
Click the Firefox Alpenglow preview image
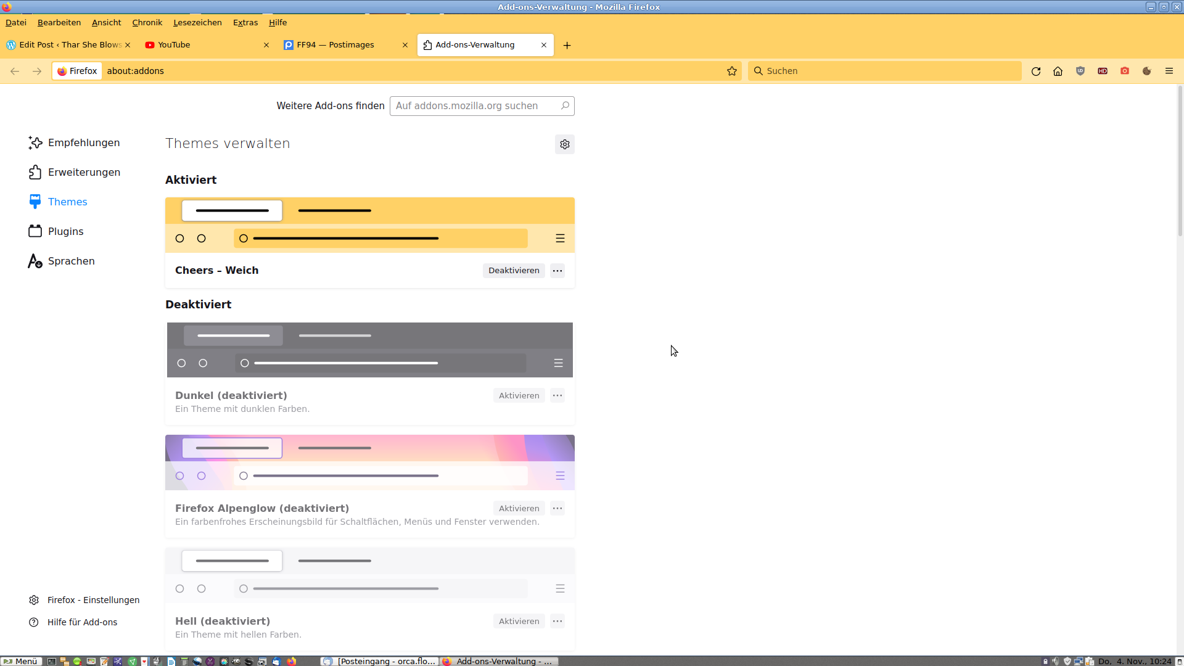(x=370, y=462)
